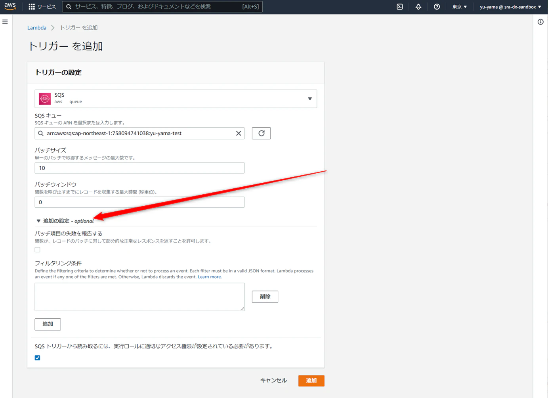Click the トリガー を追加 breadcrumb text
The image size is (548, 398).
tap(79, 28)
